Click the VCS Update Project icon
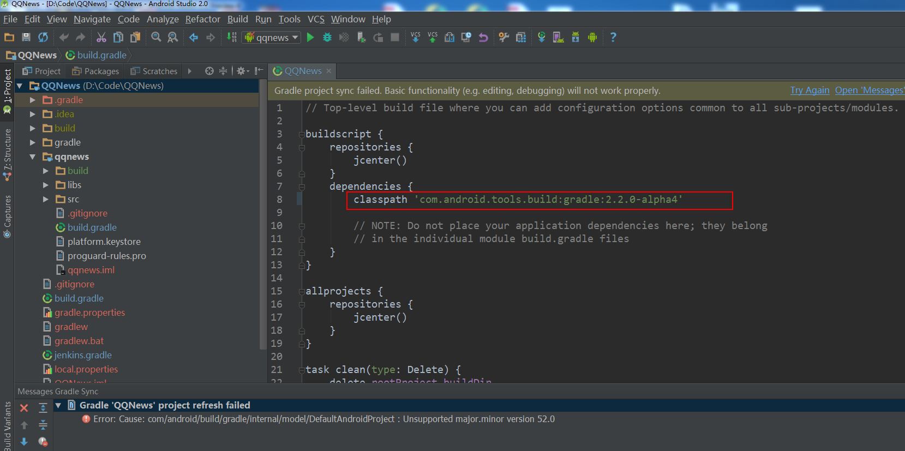The image size is (905, 451). pyautogui.click(x=416, y=37)
